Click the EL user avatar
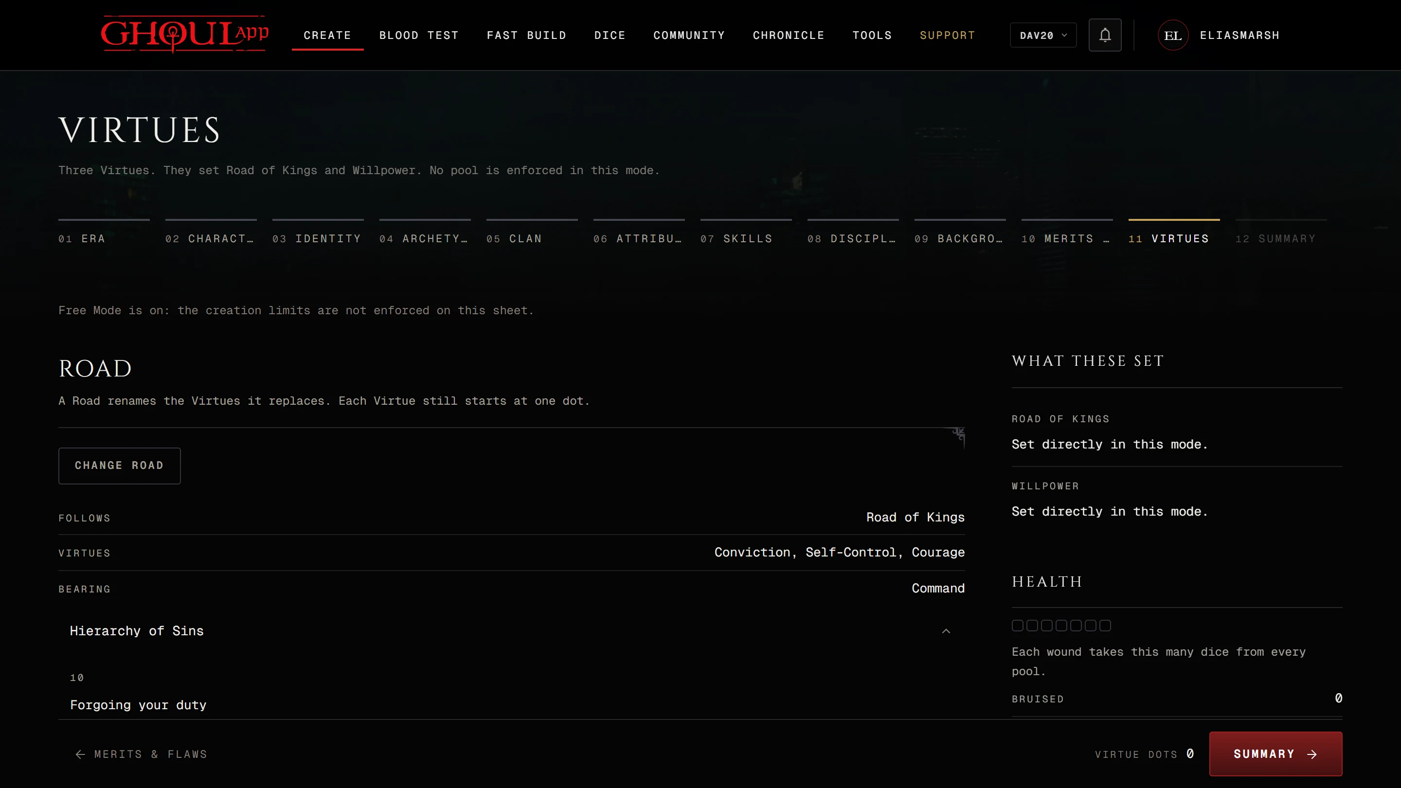The width and height of the screenshot is (1401, 788). tap(1172, 36)
